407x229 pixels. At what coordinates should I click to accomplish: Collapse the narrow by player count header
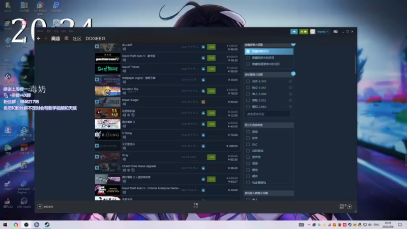click(269, 193)
